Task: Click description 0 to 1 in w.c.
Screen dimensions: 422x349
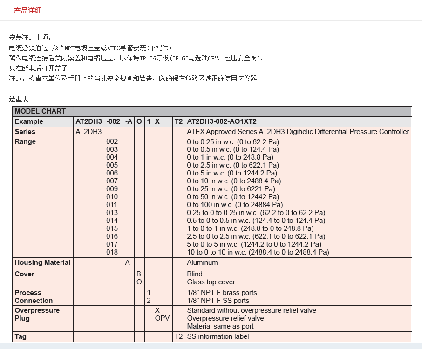Action: pyautogui.click(x=230, y=157)
